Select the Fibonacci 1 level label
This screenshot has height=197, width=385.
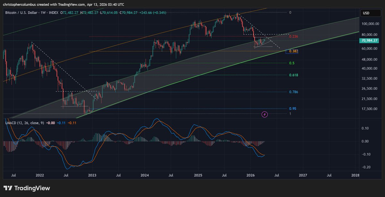290,114
